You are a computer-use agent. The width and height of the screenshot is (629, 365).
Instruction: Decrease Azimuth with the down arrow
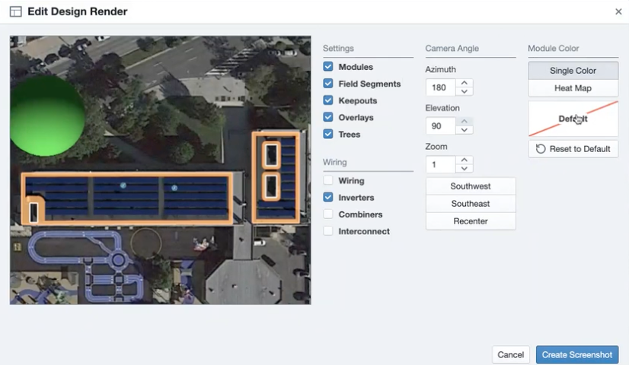pos(464,92)
